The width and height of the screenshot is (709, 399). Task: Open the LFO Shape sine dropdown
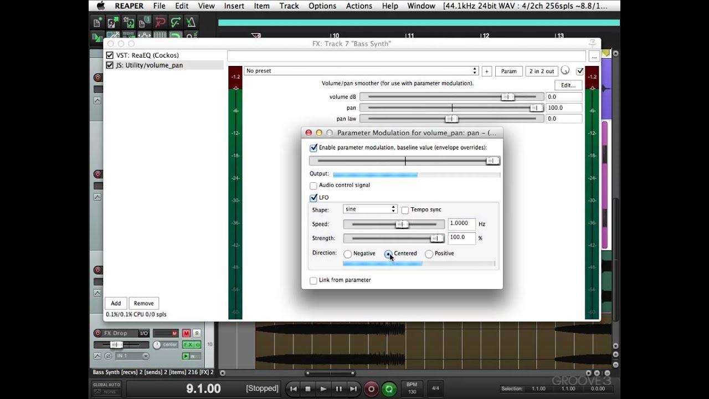pos(369,209)
